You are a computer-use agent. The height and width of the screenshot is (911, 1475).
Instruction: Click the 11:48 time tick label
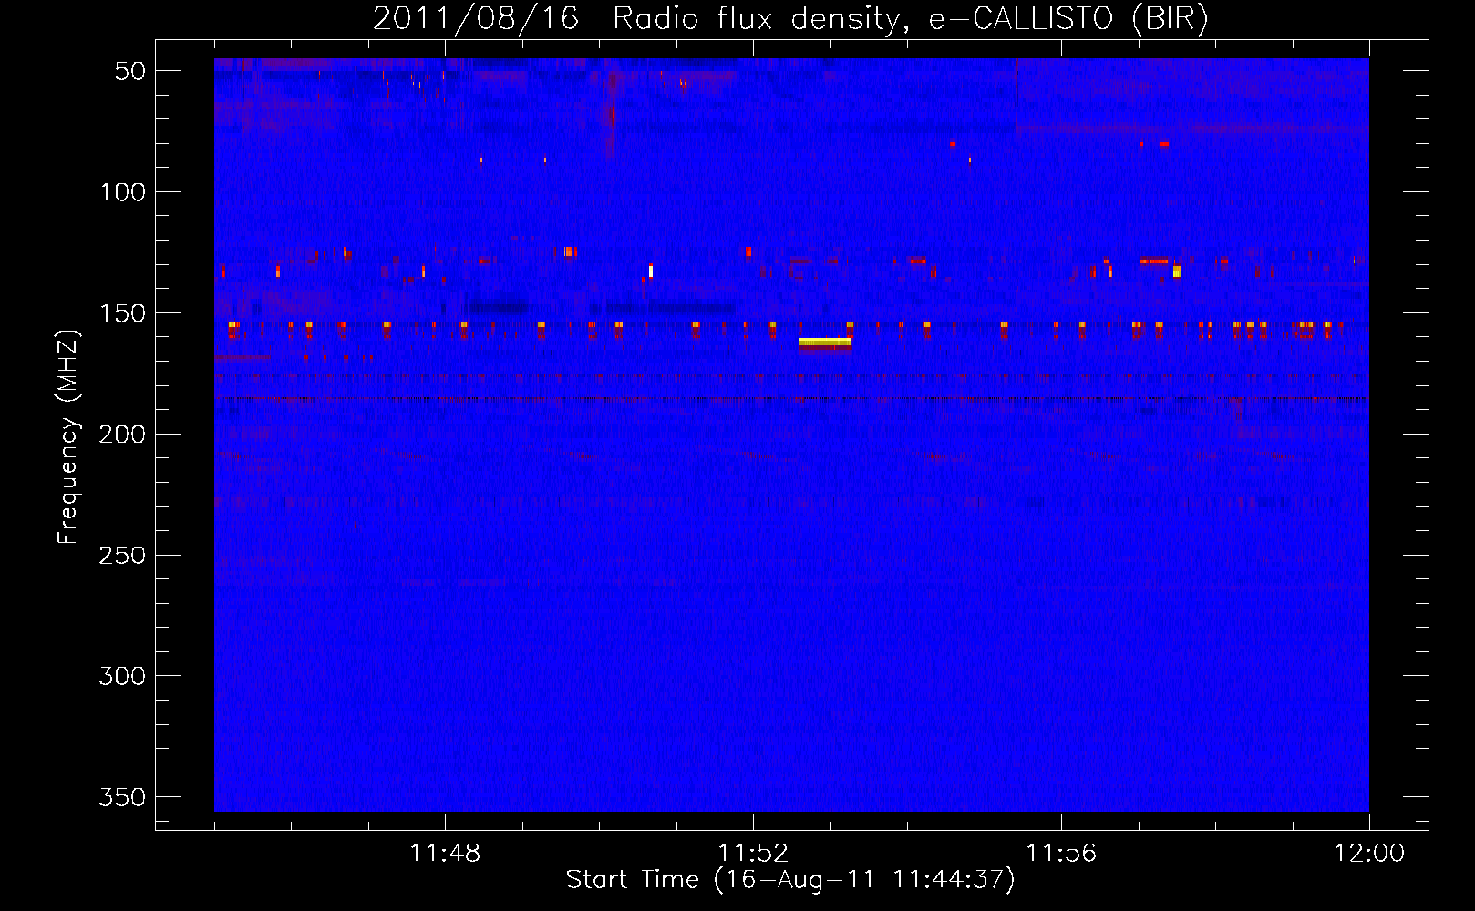pyautogui.click(x=445, y=853)
